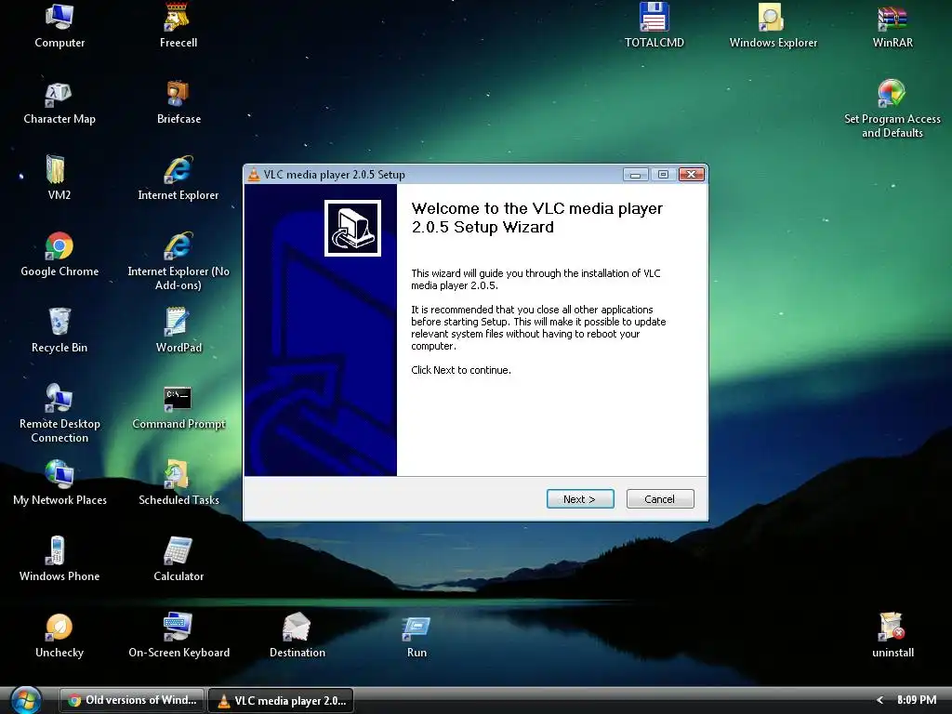Select the Google Chrome desktop icon

(x=59, y=255)
